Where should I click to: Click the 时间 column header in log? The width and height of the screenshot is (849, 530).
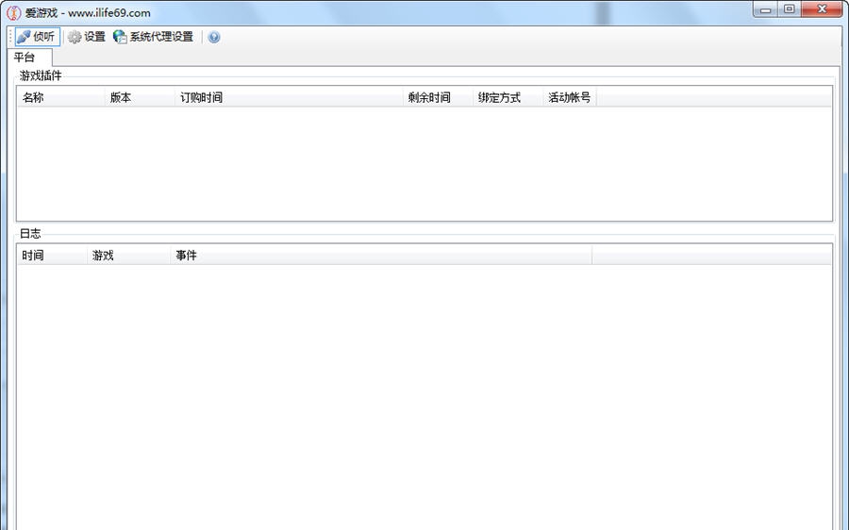[x=52, y=255]
